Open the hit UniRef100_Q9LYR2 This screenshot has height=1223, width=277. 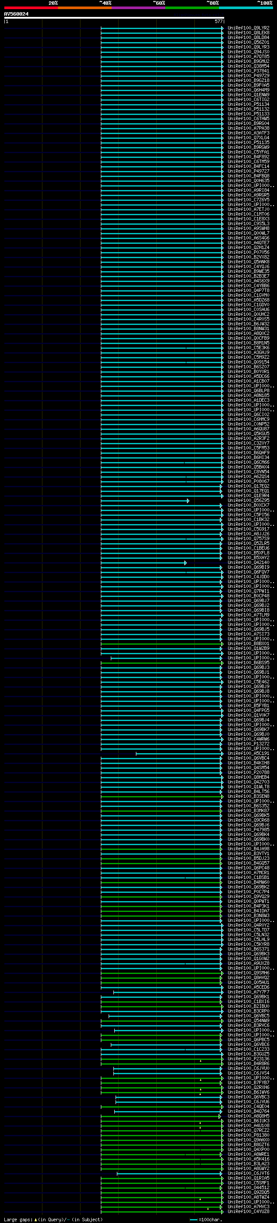click(248, 28)
